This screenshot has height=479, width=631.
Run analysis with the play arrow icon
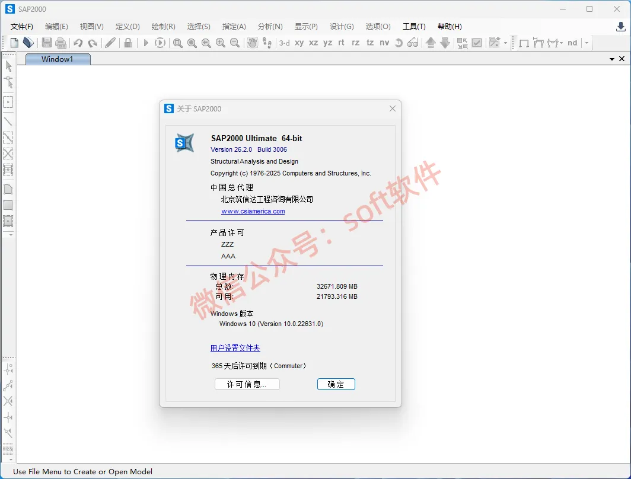146,43
